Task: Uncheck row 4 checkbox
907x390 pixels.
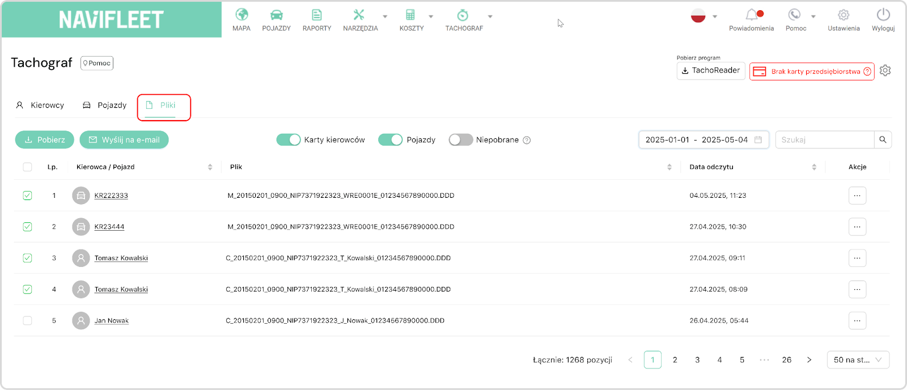Action: (27, 289)
